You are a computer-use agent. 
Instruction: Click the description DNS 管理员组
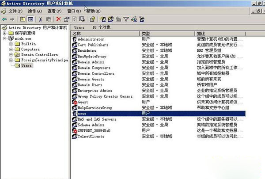pos(209,50)
